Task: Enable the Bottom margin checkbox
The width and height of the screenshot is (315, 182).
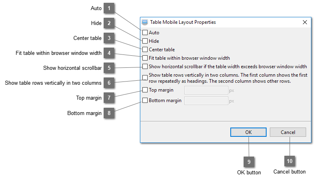Action: (145, 100)
